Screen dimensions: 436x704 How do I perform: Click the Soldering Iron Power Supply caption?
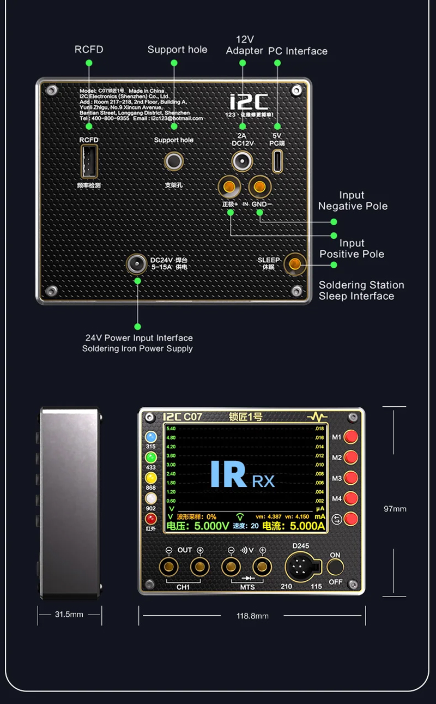pos(137,348)
